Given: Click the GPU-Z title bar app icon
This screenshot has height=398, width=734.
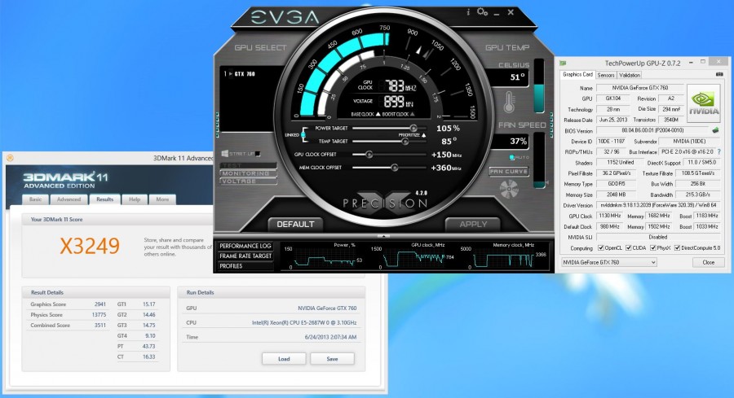Looking at the screenshot, I should (x=563, y=63).
